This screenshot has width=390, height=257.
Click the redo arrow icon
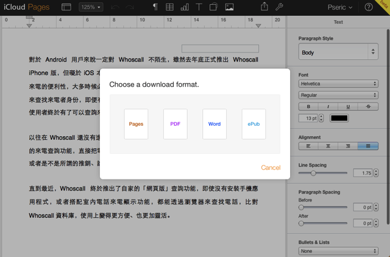click(x=130, y=7)
